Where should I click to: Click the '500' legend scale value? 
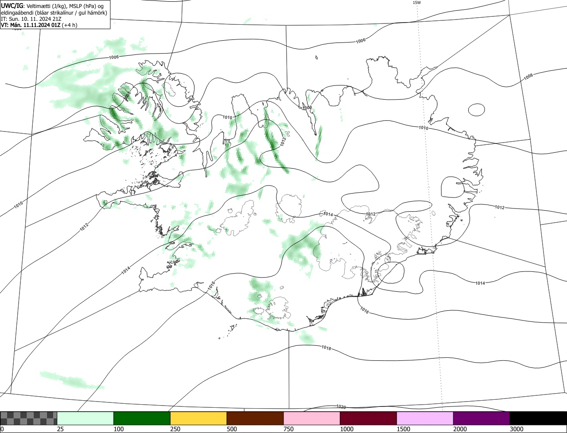pyautogui.click(x=233, y=429)
